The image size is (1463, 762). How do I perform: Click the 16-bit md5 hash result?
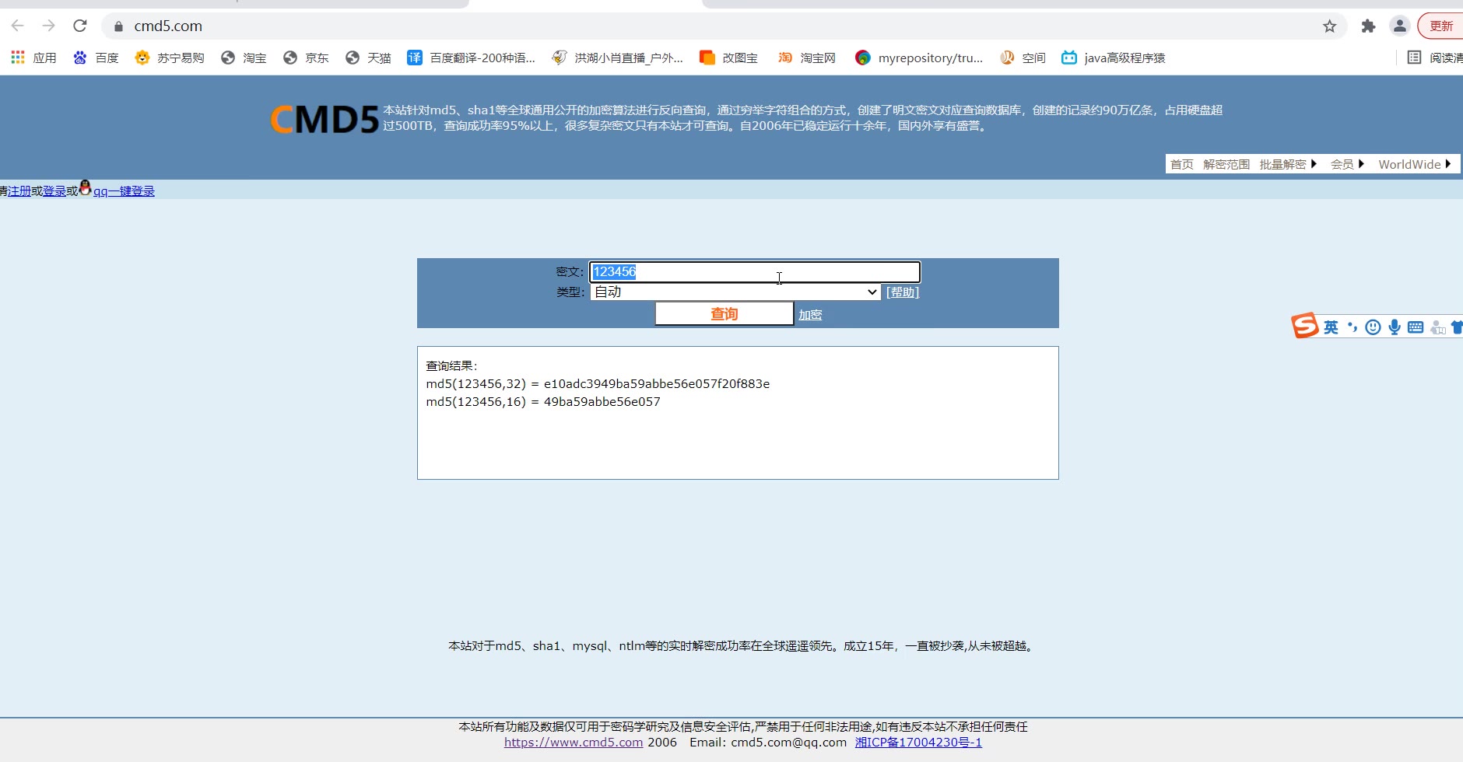coord(602,401)
